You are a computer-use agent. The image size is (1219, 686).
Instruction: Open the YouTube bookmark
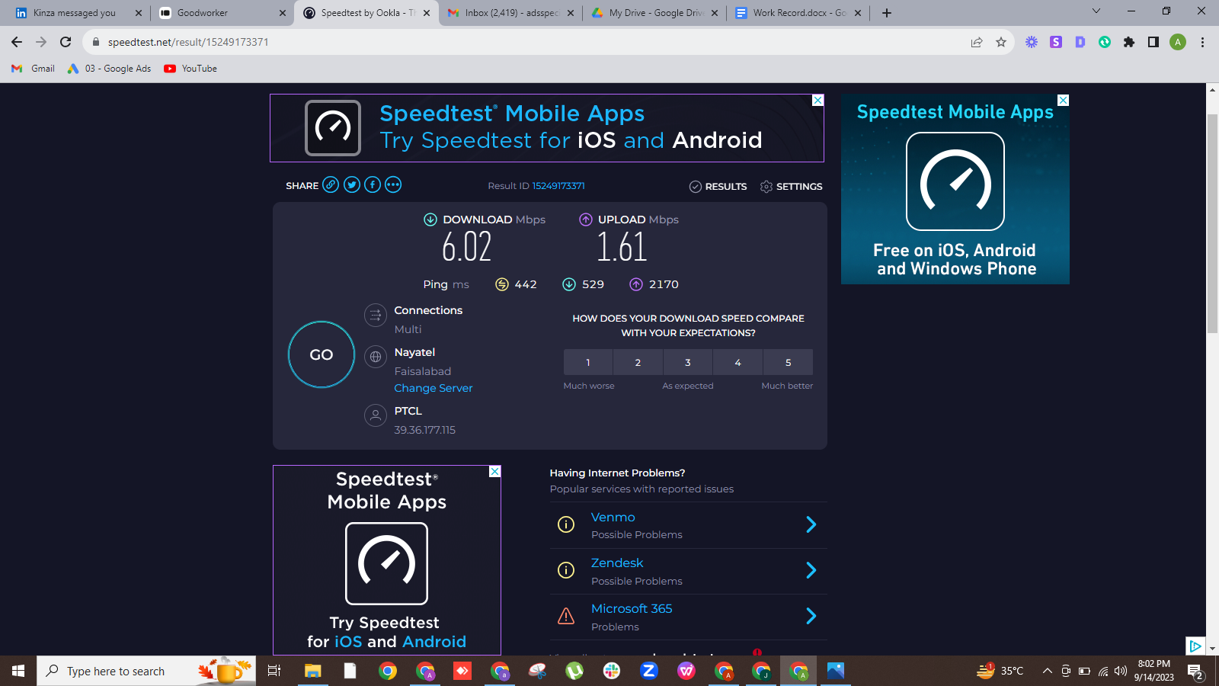191,69
